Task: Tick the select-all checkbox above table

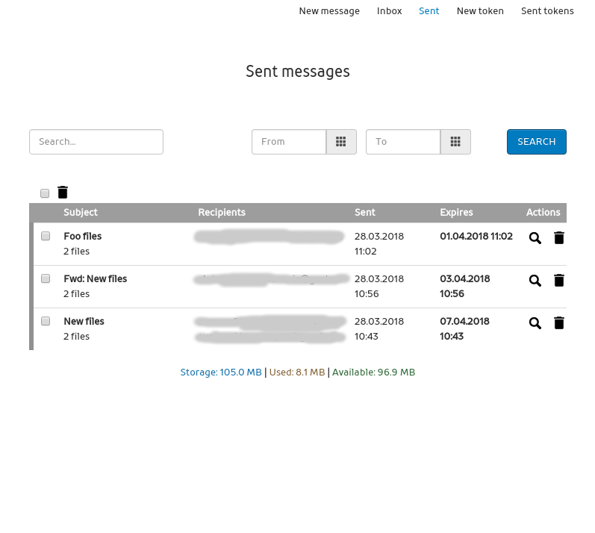Action: [45, 193]
